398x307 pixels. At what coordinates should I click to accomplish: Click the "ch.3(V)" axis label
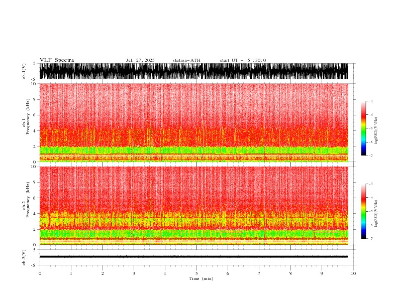24,257
